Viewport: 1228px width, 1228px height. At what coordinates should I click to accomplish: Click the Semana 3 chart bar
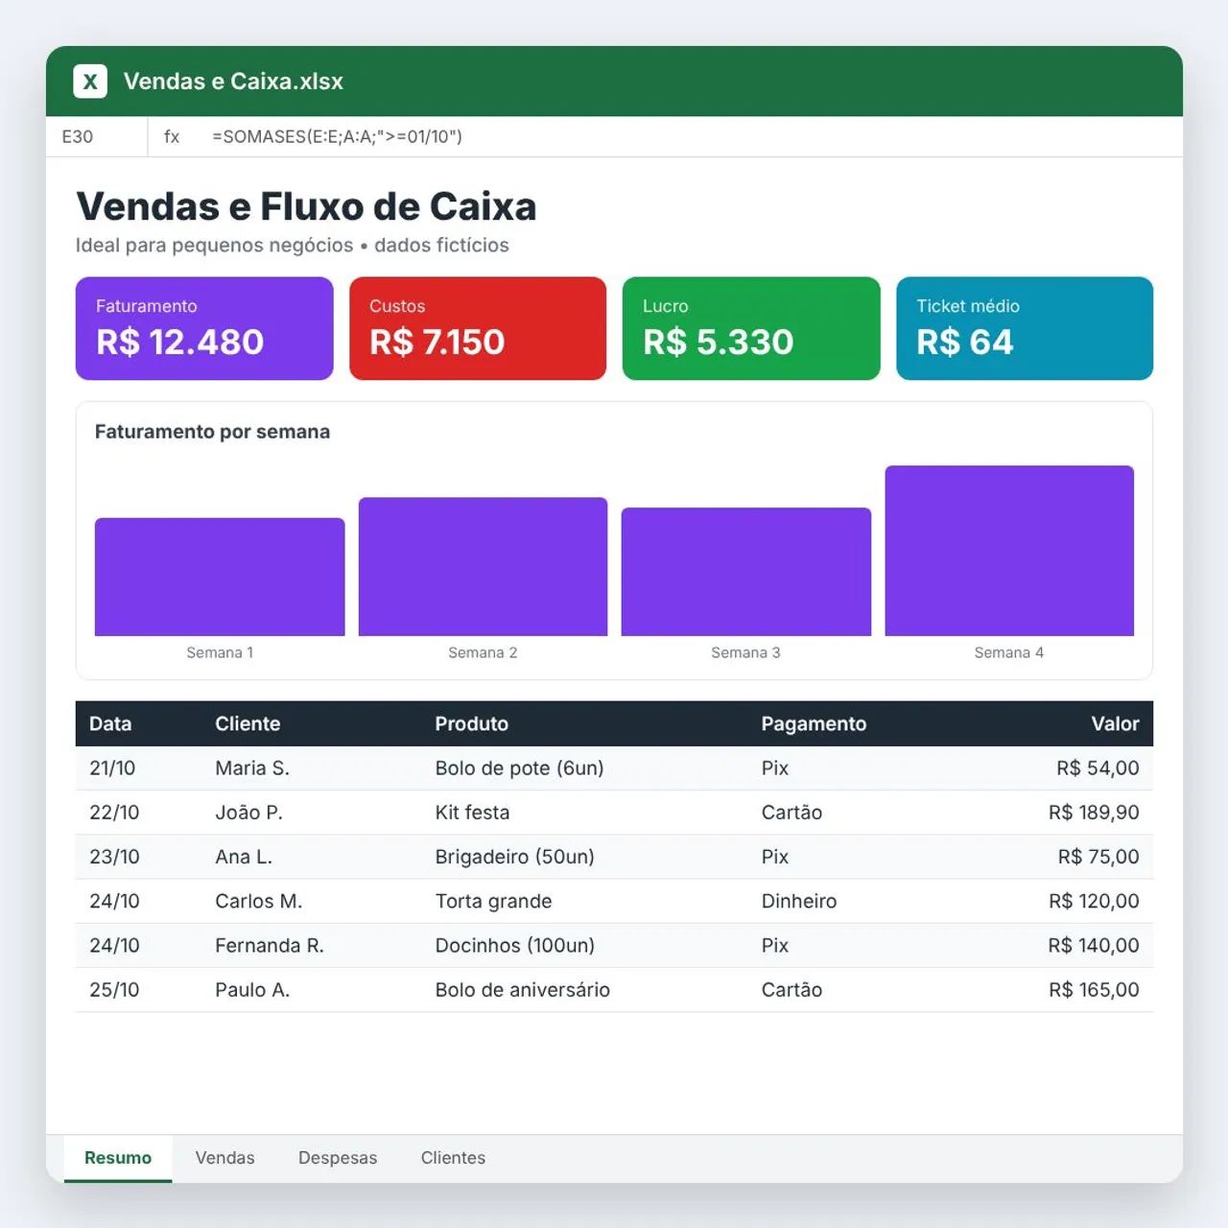(x=746, y=572)
